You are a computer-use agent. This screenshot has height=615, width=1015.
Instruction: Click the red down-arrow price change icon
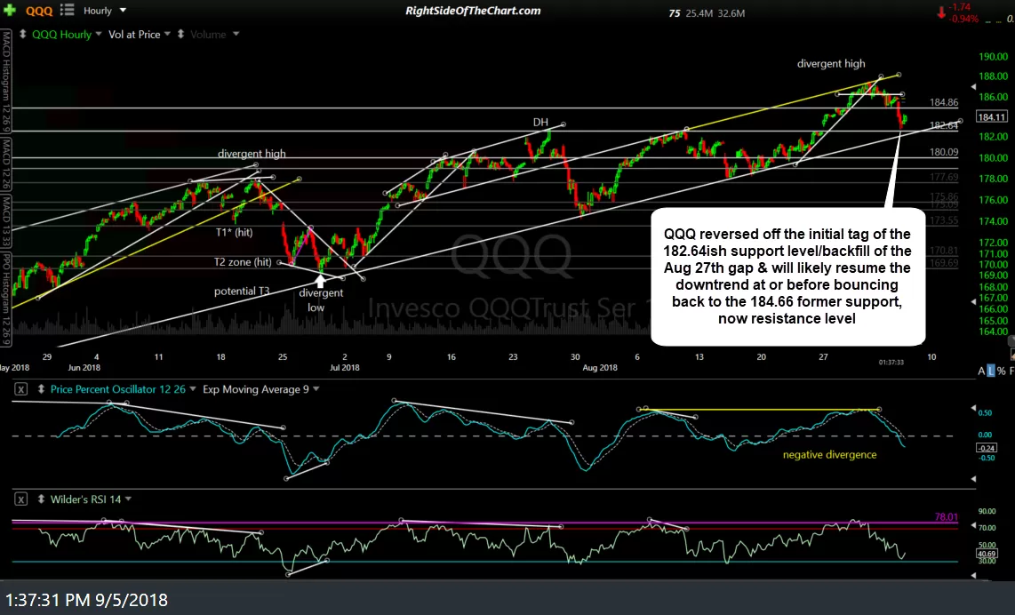click(941, 12)
